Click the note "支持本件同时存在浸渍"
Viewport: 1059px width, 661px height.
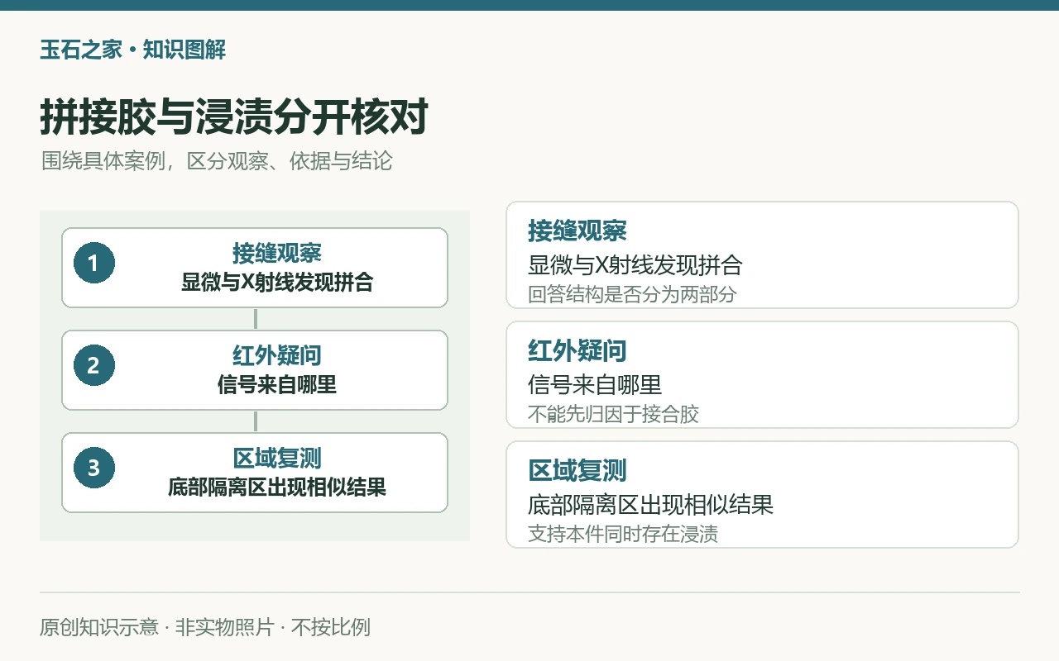(x=623, y=534)
